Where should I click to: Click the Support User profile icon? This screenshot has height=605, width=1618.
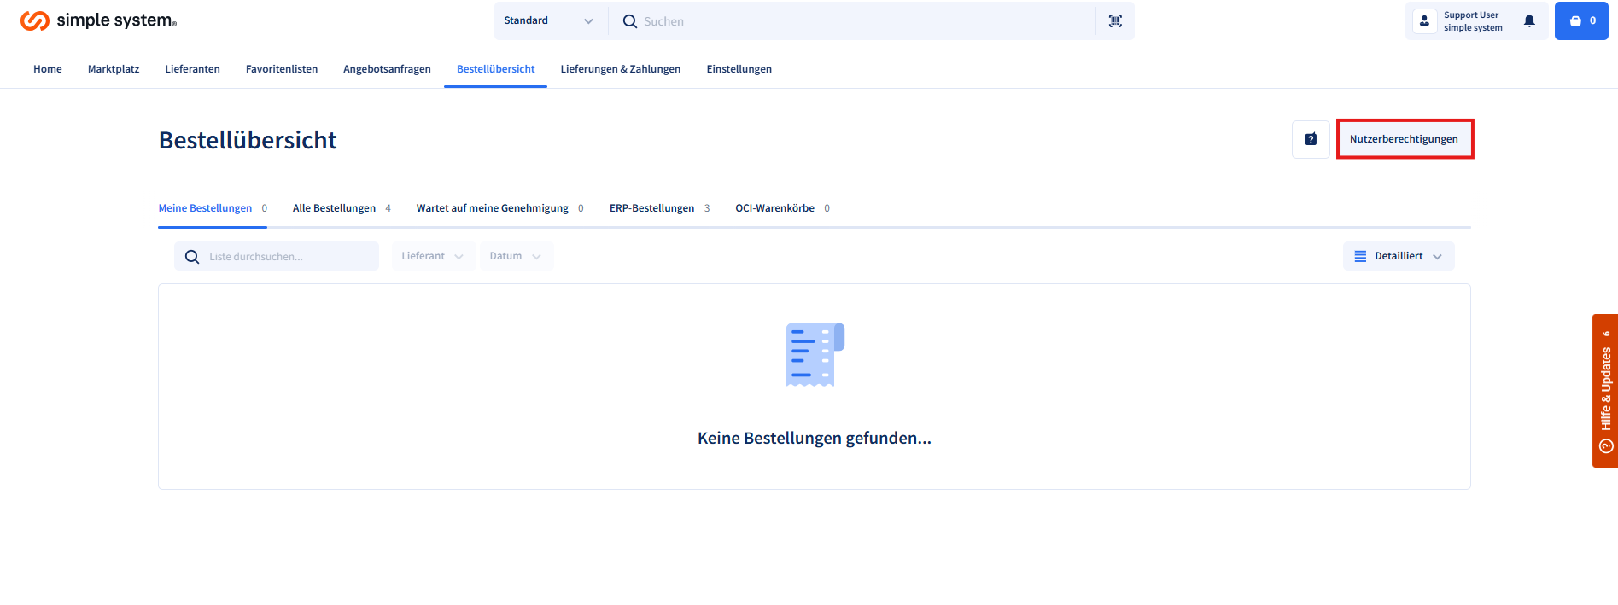(1424, 21)
